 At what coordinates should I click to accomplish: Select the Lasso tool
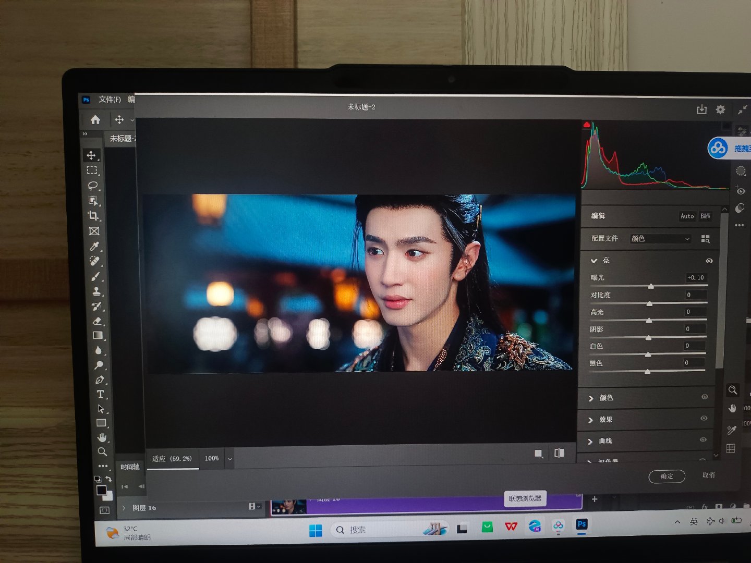tap(93, 186)
